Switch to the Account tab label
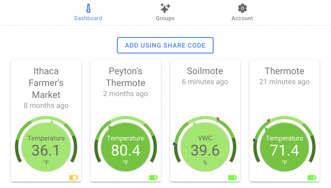The image size is (331, 188). pos(242,18)
